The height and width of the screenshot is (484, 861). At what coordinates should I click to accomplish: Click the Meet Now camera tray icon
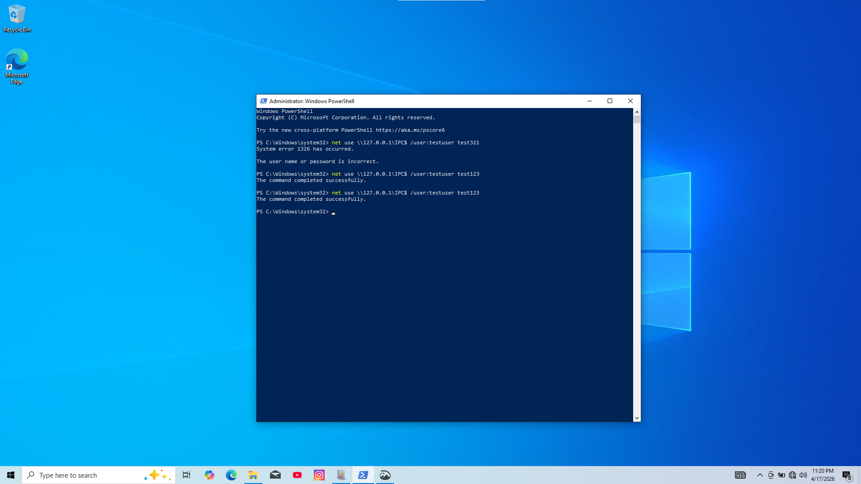click(x=771, y=475)
